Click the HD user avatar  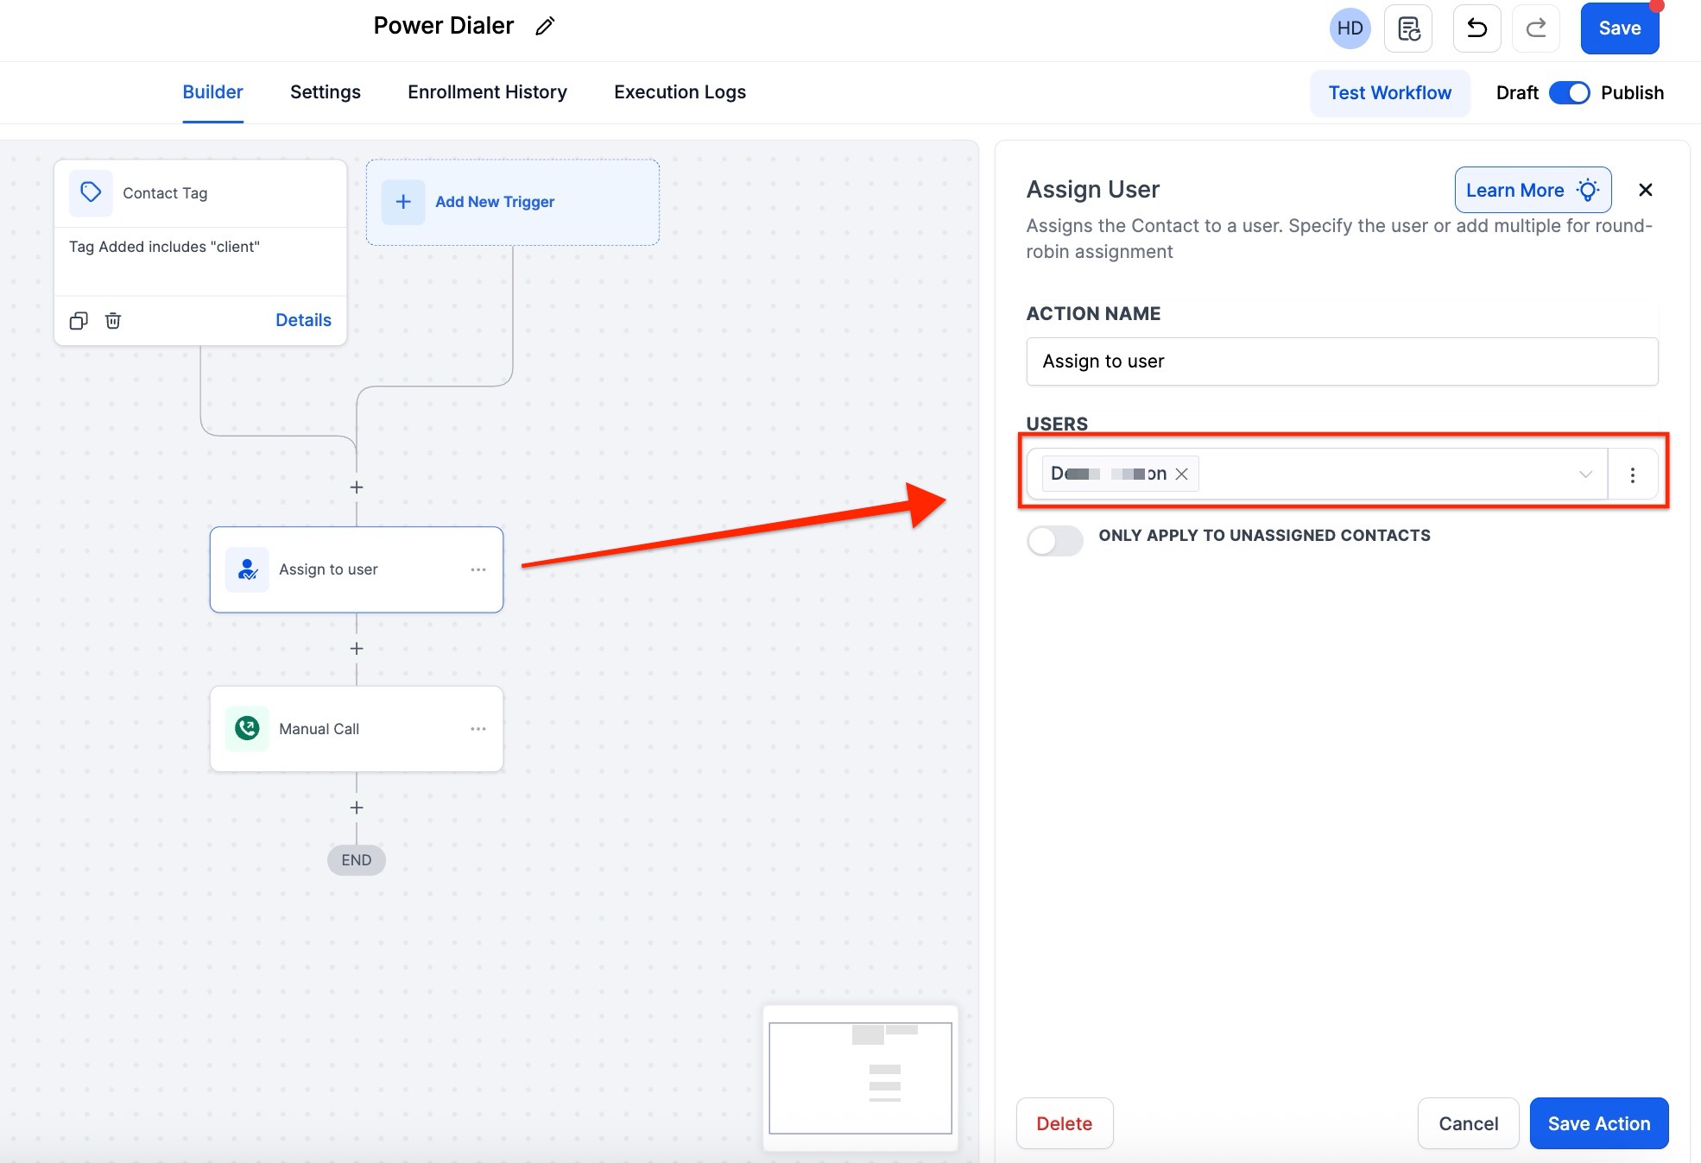coord(1350,28)
